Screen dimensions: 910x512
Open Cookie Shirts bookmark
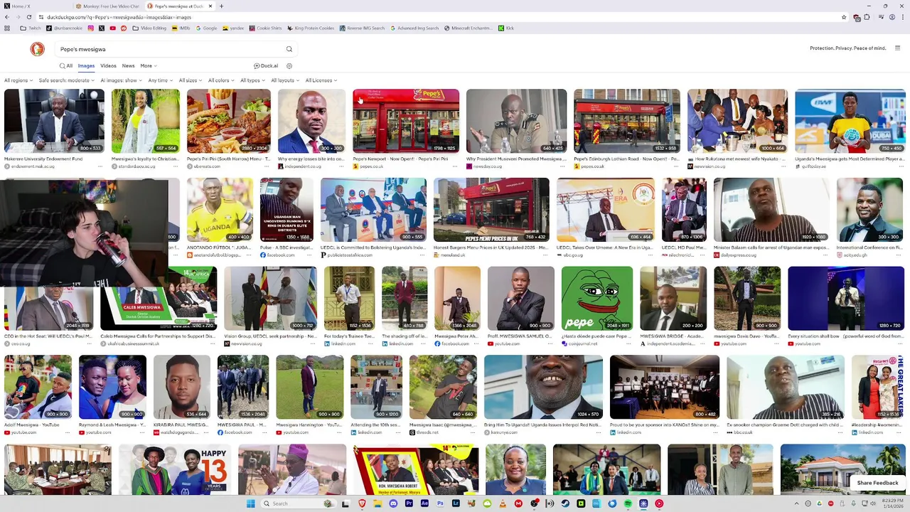pos(265,28)
